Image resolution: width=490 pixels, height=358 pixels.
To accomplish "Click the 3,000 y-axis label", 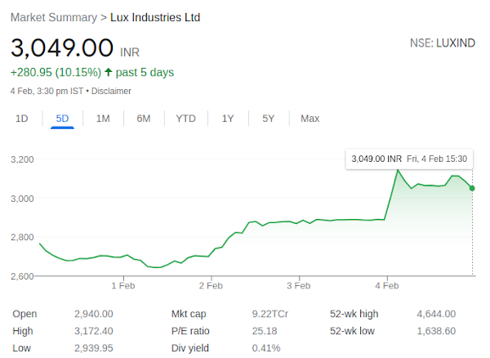I will click(22, 199).
